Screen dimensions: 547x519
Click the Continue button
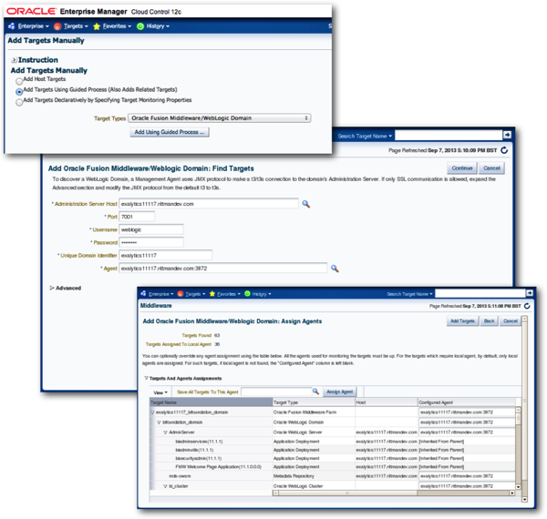[462, 168]
